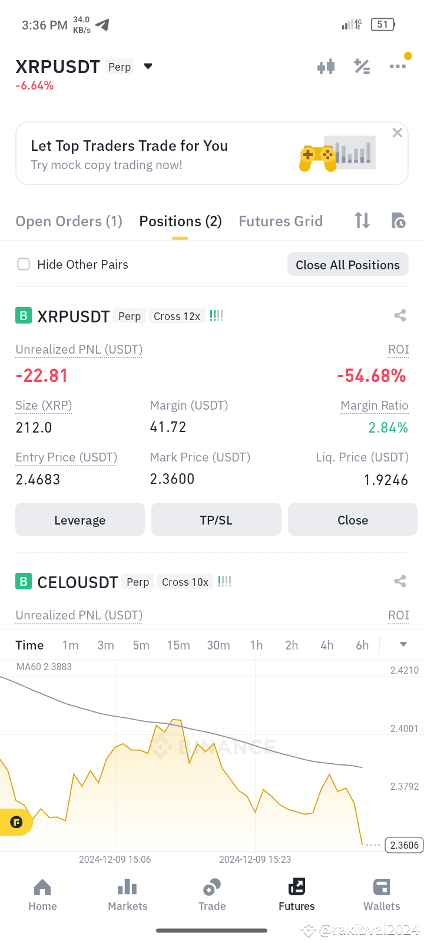Open order history clock icon
424x943 pixels.
click(x=399, y=220)
